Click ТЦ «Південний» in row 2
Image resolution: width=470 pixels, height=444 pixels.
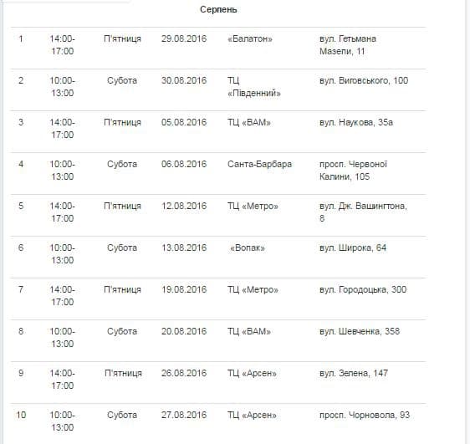254,87
